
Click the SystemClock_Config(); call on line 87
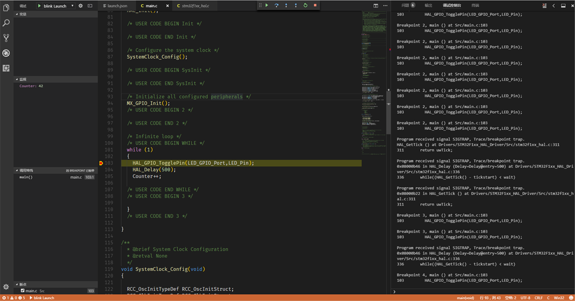pos(157,57)
